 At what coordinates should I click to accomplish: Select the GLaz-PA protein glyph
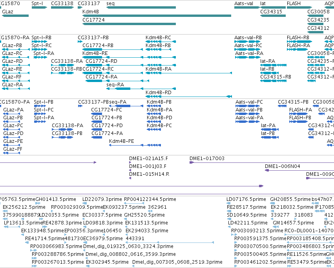coord(12,114)
